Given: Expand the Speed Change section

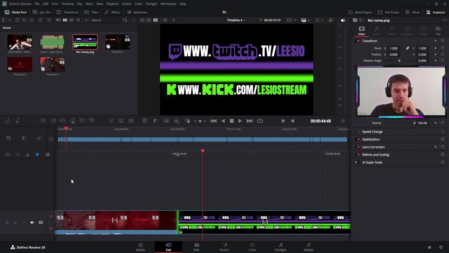Looking at the screenshot, I should (372, 132).
